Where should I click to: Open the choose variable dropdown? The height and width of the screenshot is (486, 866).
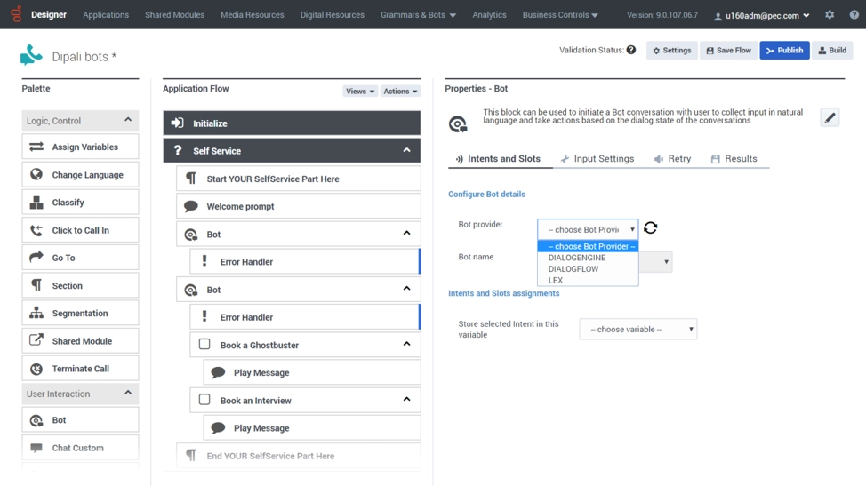pyautogui.click(x=637, y=329)
